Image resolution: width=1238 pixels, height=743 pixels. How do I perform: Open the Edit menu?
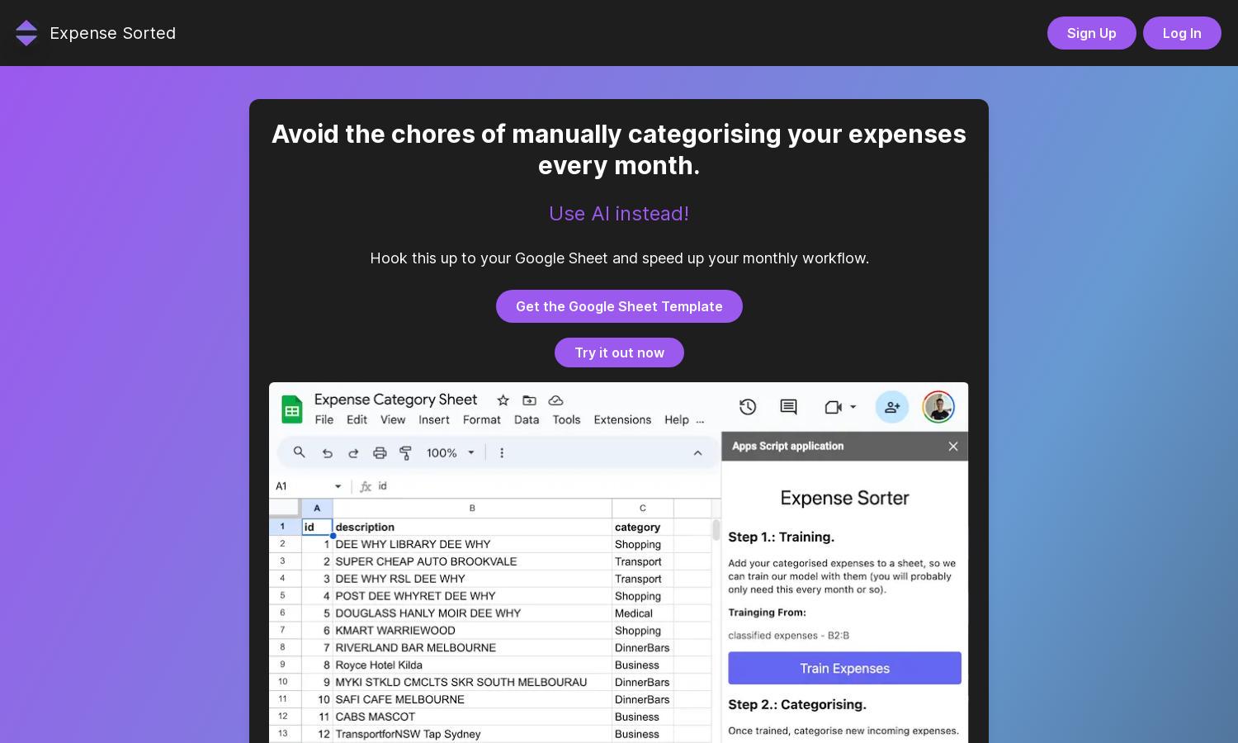pos(357,419)
